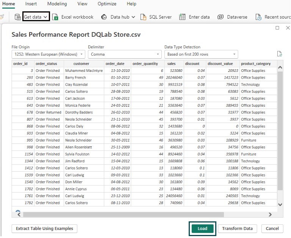Click the Get data database icon
The height and width of the screenshot is (238, 291).
tap(17, 17)
